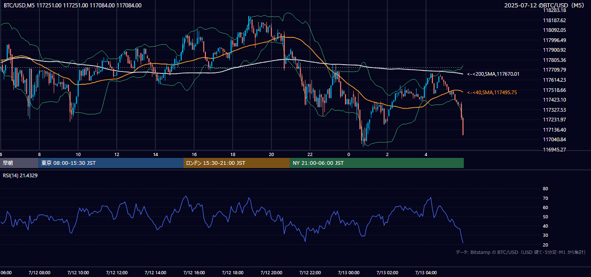
Task: Click price axis value 117518.66
Action: click(x=554, y=90)
